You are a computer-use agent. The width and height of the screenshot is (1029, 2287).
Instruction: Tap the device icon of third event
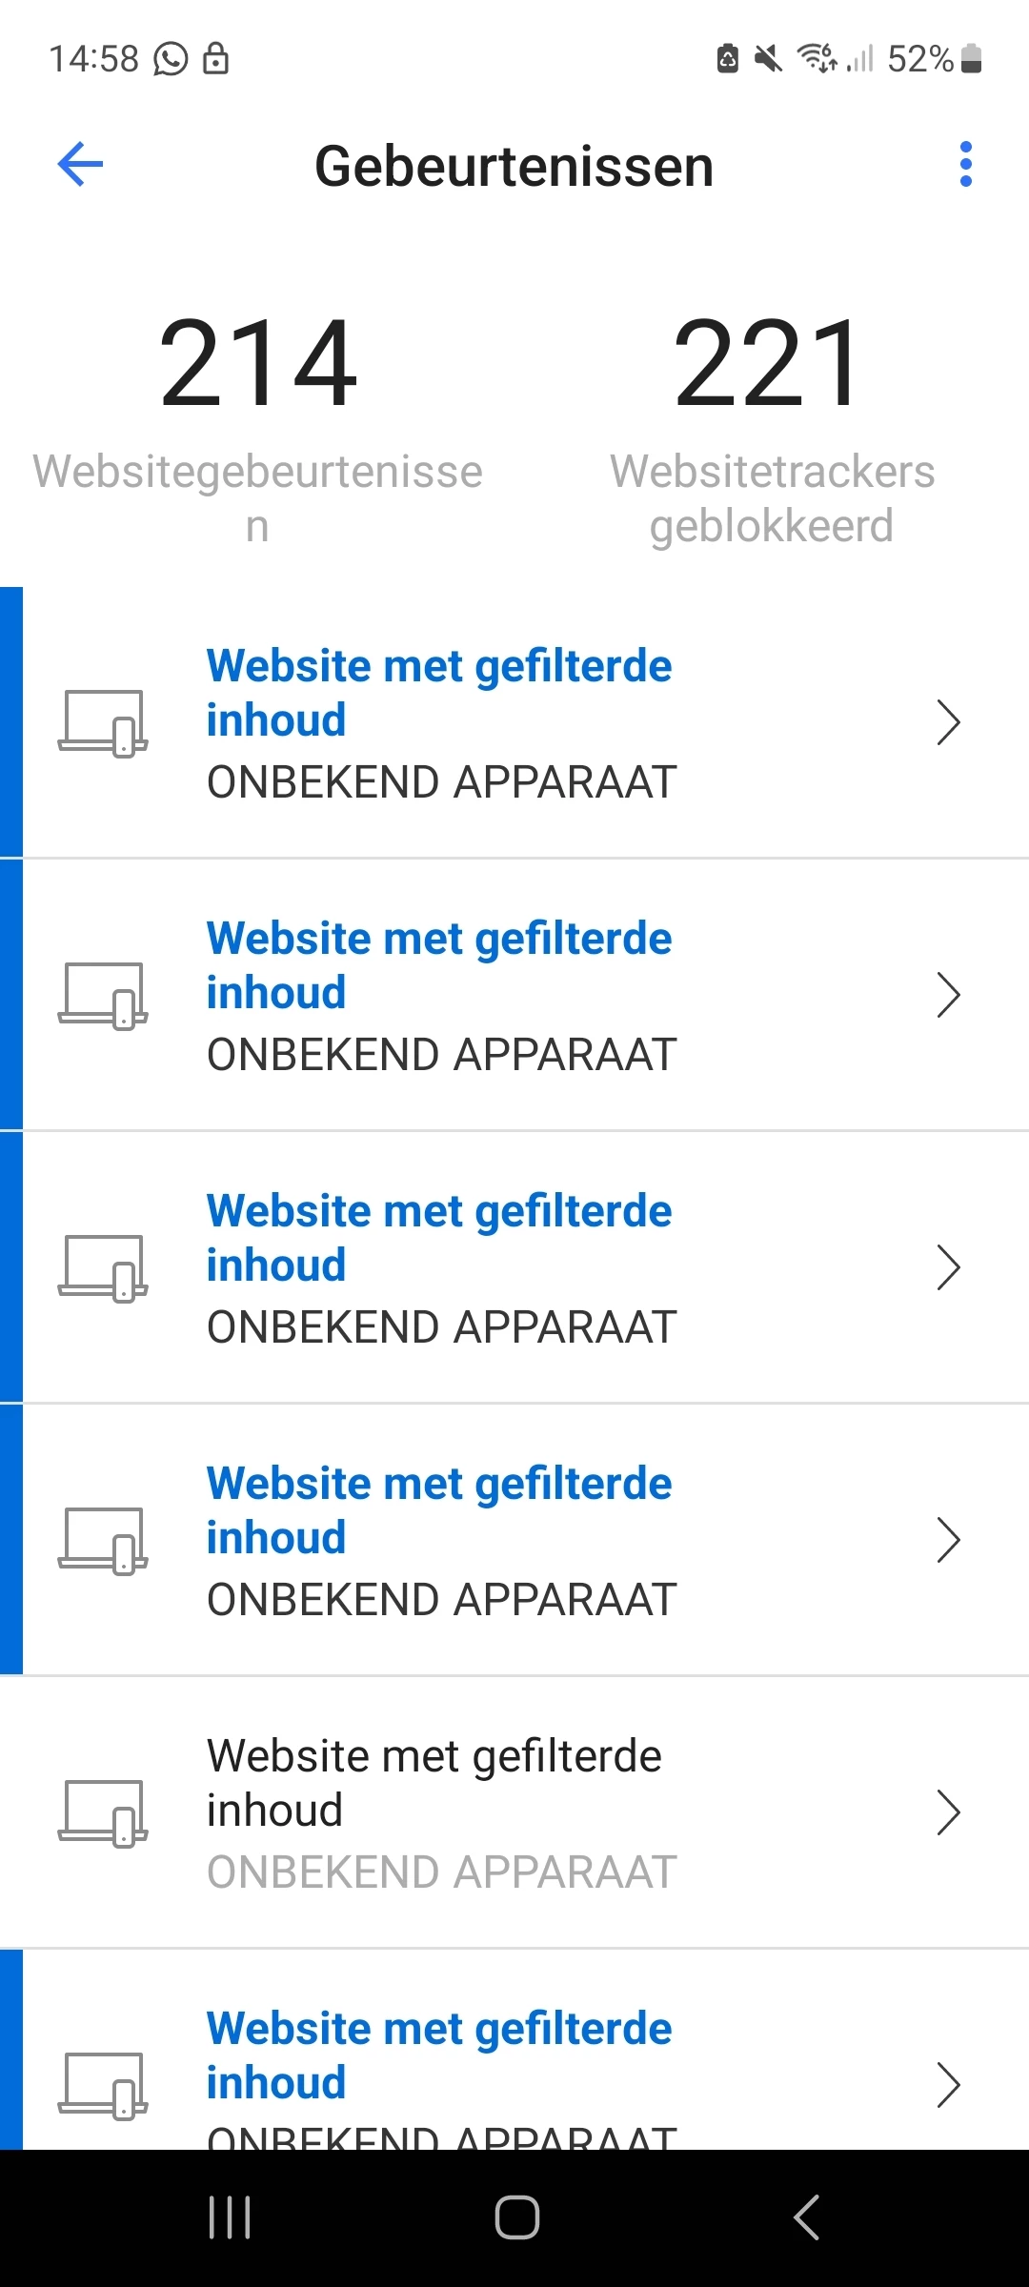(103, 1268)
